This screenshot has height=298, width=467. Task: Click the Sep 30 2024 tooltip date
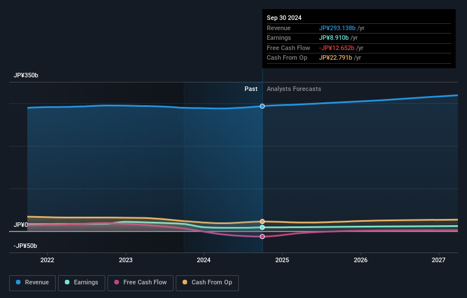[284, 18]
